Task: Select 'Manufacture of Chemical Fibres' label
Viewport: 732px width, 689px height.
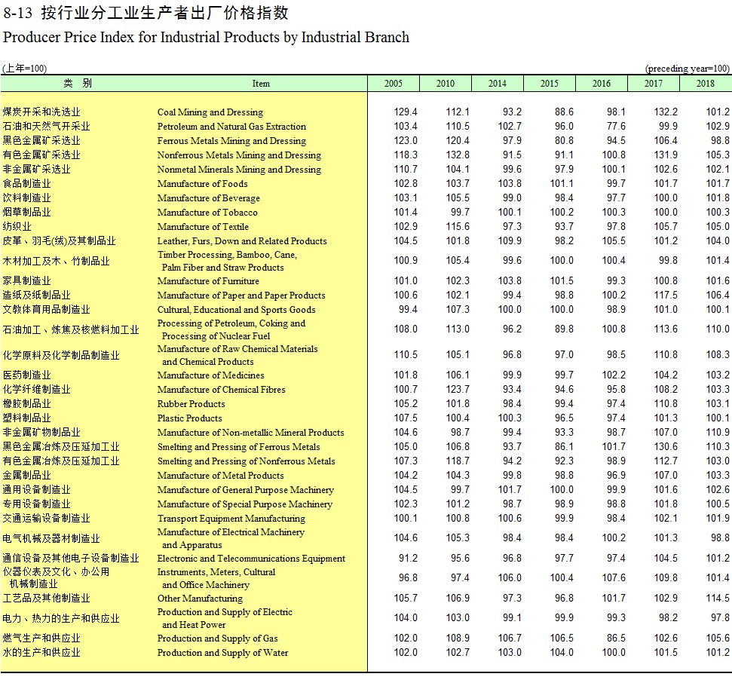Action: coord(222,390)
